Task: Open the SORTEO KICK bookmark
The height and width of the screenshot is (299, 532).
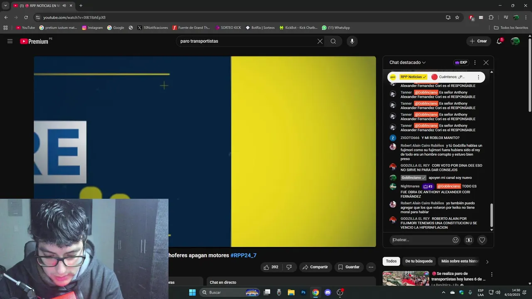Action: (228, 28)
